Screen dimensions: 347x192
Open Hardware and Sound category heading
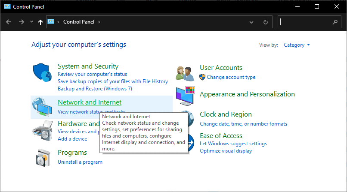point(78,124)
